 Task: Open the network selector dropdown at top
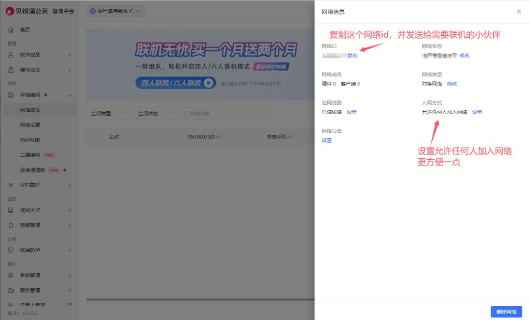[116, 11]
